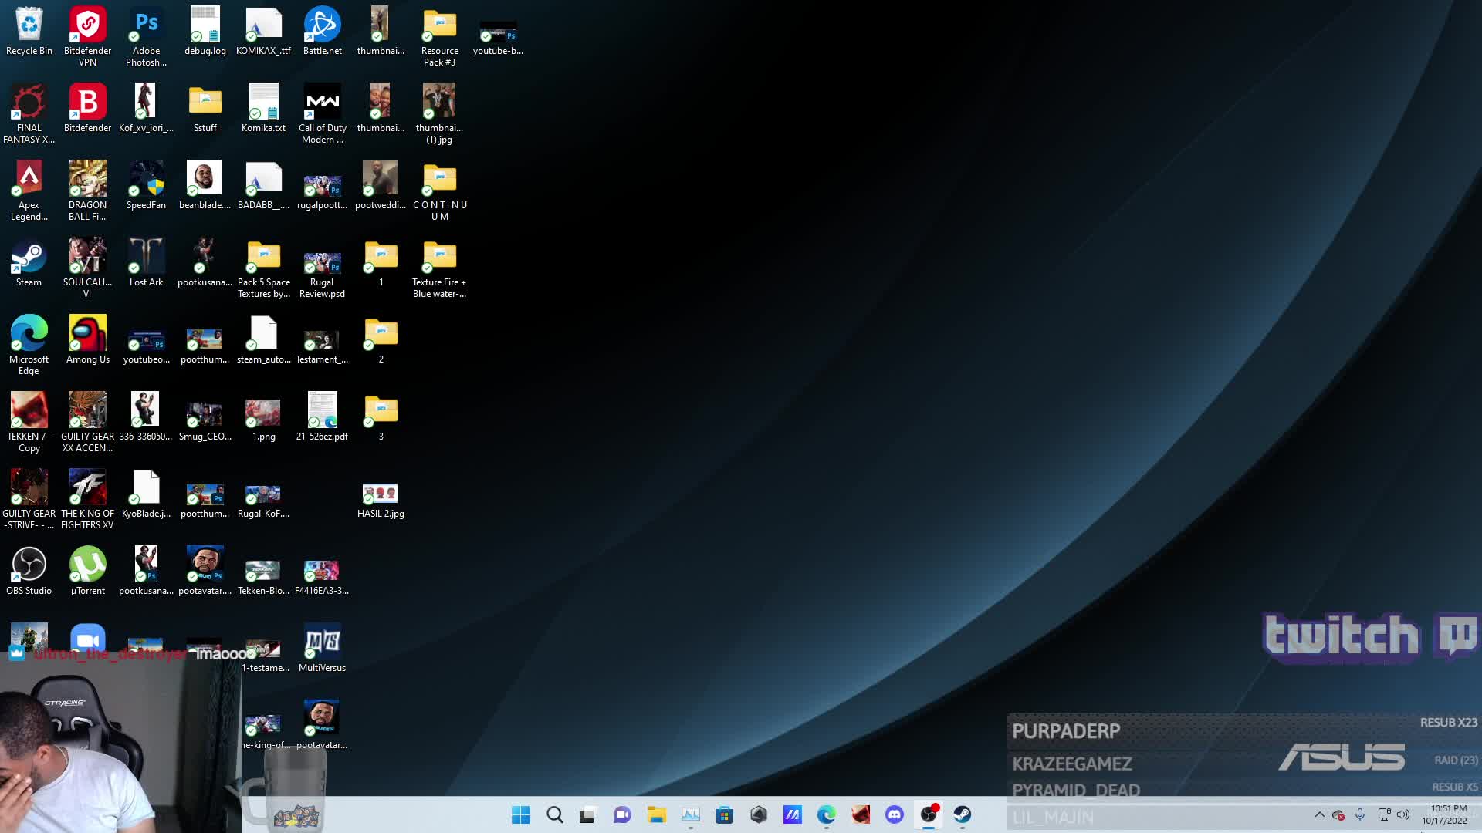Launch the Call of Duty Modern Warfare shortcut
The width and height of the screenshot is (1482, 833).
pyautogui.click(x=322, y=114)
